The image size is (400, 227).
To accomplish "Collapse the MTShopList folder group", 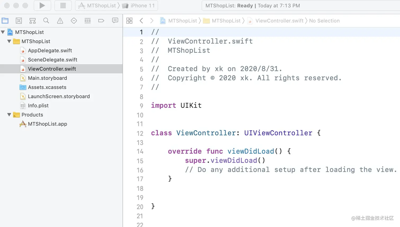I will [9, 41].
